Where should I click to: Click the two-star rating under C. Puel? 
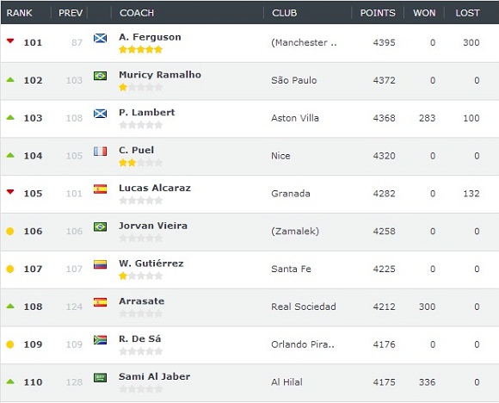tap(140, 163)
